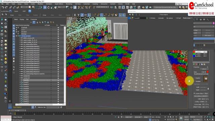This screenshot has width=215, height=121.
Task: Constrain to XY plane button
Action: tap(86, 15)
